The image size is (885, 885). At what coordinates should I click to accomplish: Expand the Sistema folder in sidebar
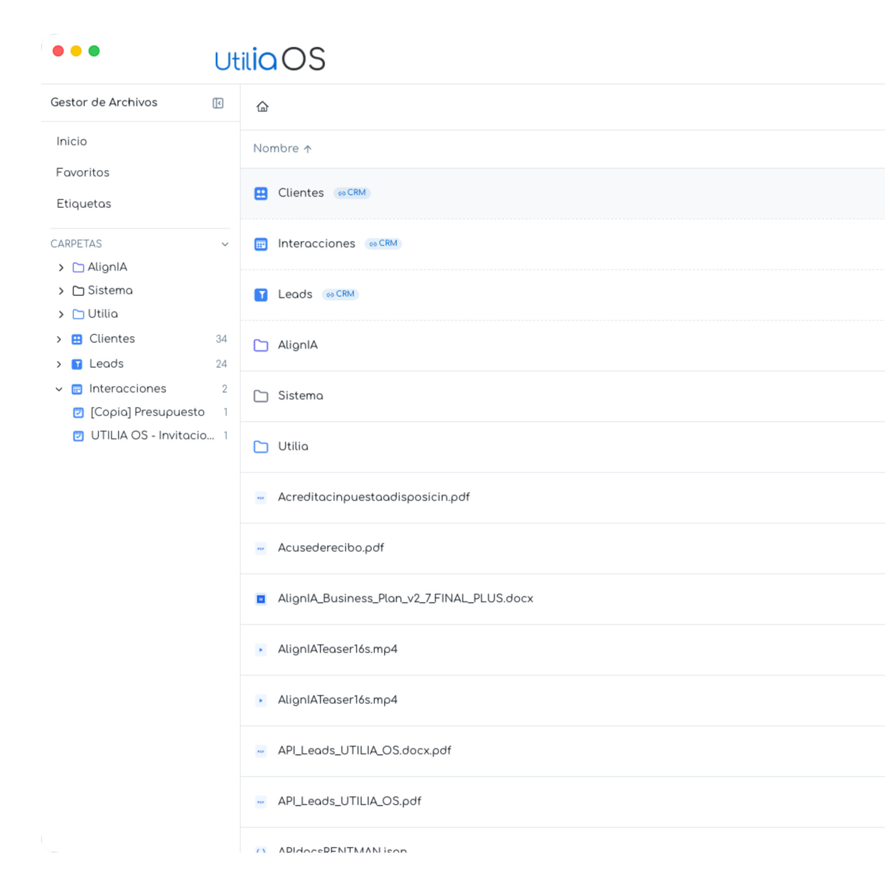61,291
